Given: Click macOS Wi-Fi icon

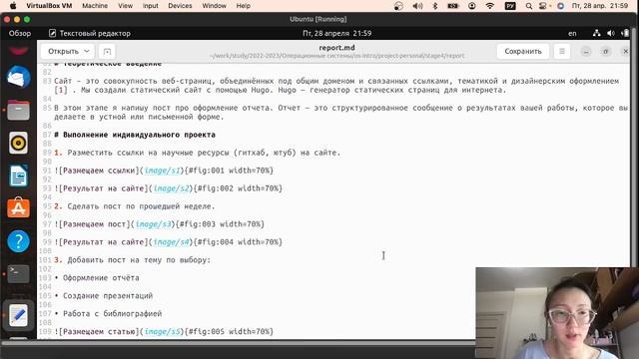Looking at the screenshot, I should (x=490, y=6).
